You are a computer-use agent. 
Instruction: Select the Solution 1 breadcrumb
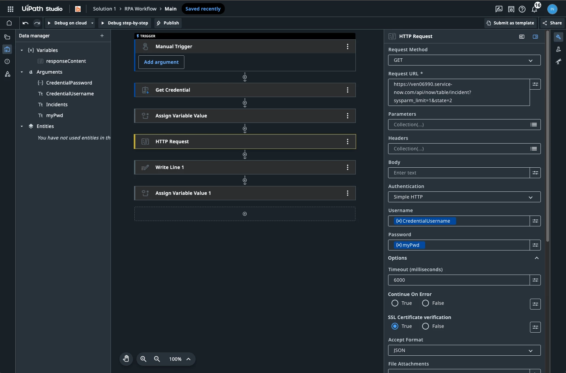[104, 9]
